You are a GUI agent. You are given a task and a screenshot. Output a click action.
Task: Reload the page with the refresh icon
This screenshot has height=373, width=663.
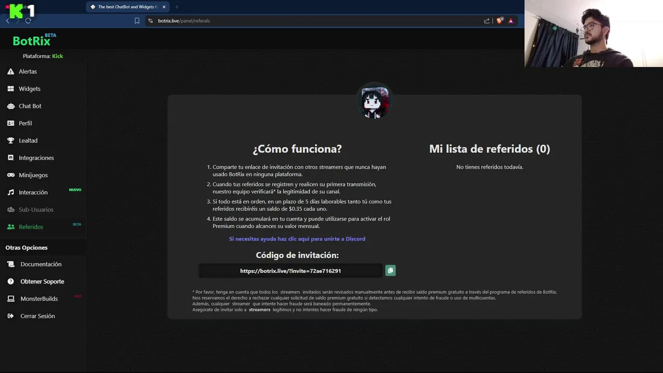click(x=28, y=21)
